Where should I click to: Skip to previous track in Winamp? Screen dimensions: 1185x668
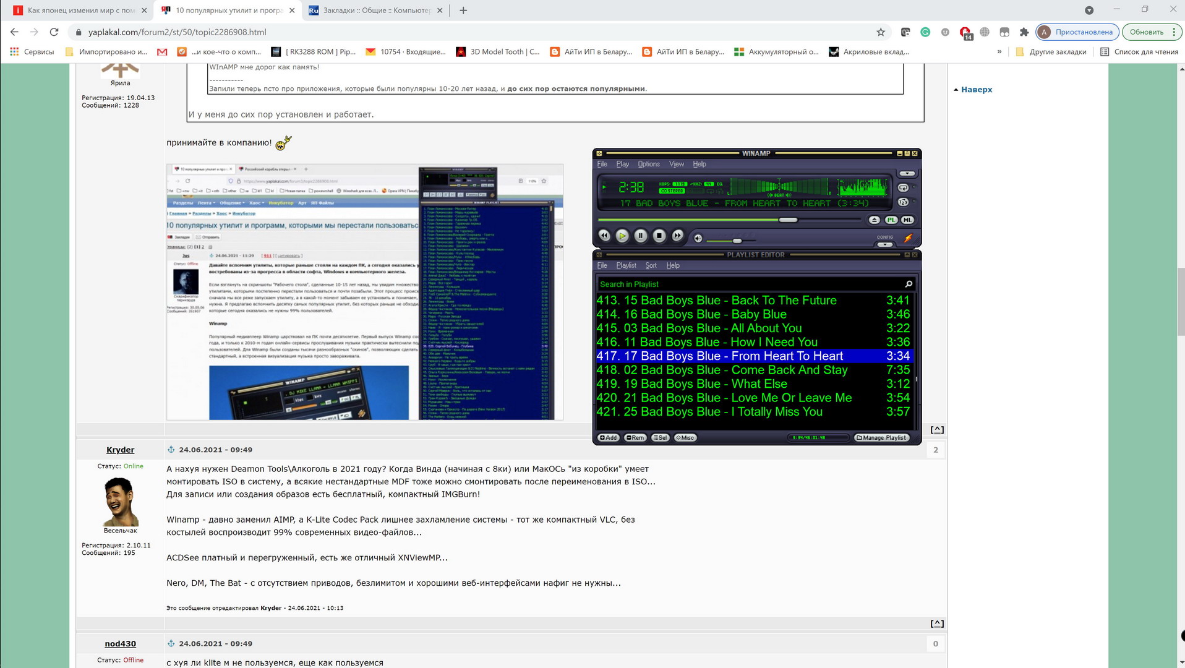[x=604, y=236]
